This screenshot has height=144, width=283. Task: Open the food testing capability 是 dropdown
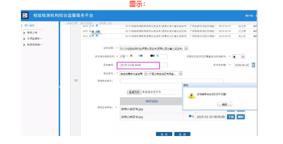[243, 57]
